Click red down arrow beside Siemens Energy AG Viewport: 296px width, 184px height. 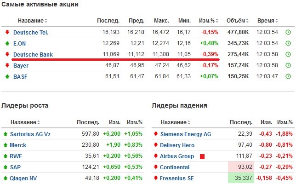click(156, 134)
